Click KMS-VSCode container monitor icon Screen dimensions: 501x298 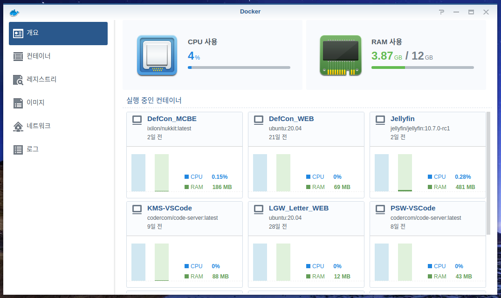(137, 210)
